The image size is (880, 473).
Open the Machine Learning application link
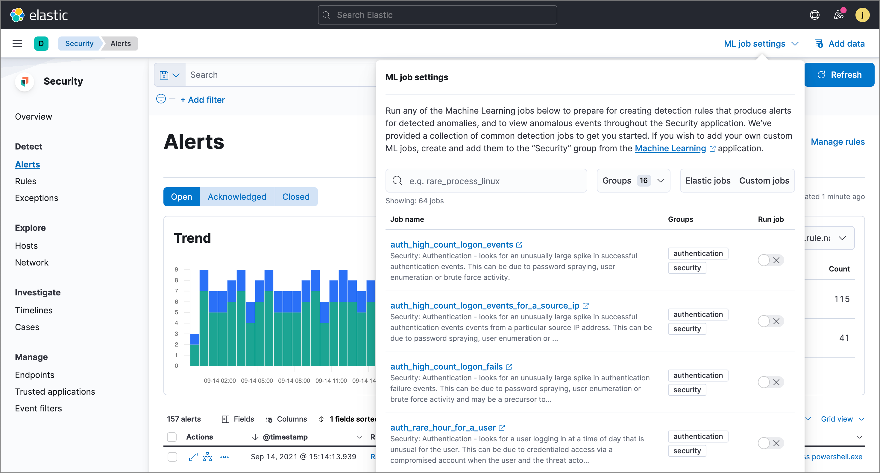coord(670,148)
